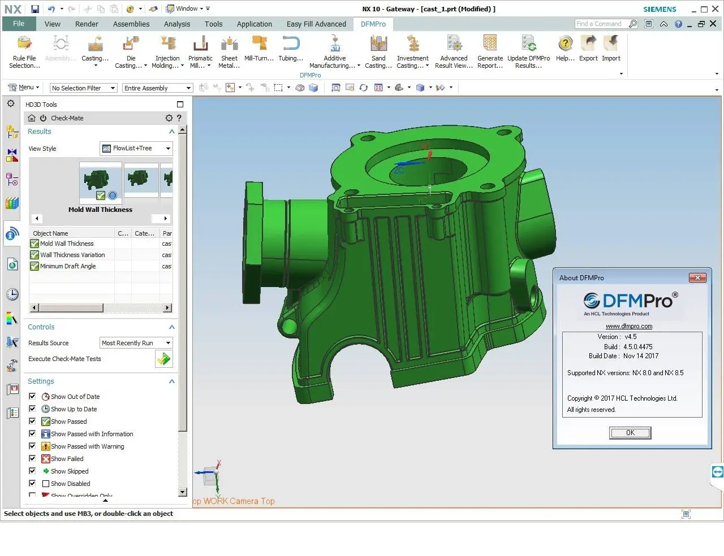Click Check-Mate home icon
Viewport: 724px width, 556px height.
pyautogui.click(x=32, y=118)
